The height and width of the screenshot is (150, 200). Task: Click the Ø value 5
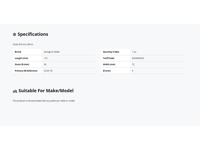point(133,71)
